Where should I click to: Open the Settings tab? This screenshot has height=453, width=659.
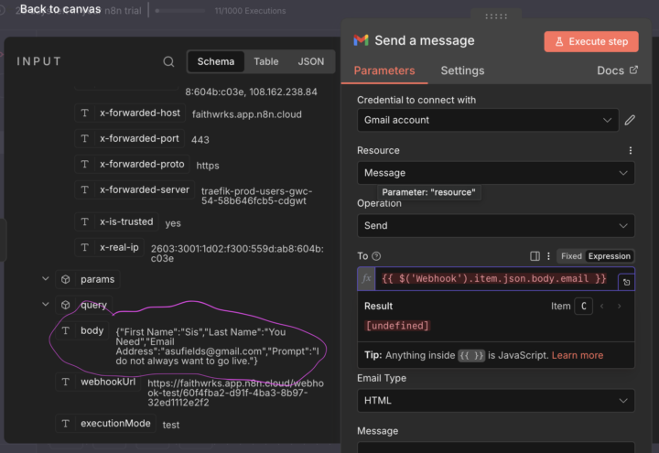[x=462, y=70]
